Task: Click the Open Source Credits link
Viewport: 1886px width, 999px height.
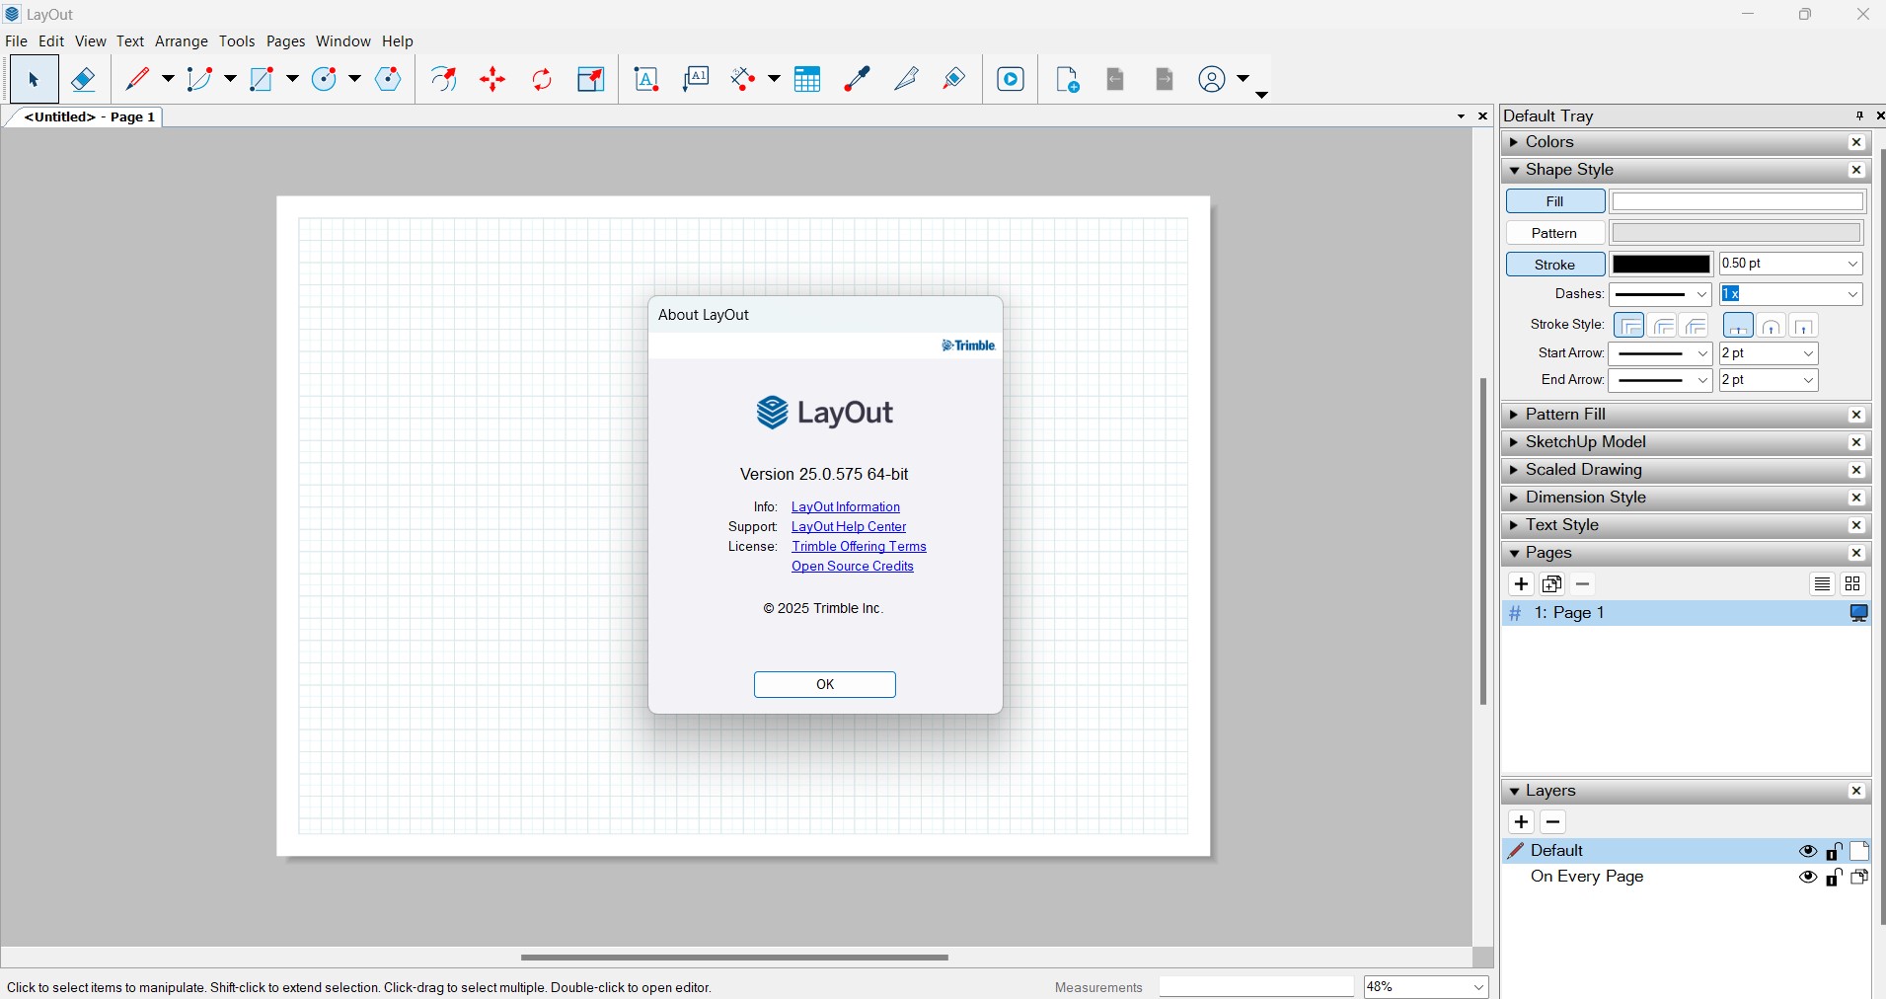Action: [853, 567]
